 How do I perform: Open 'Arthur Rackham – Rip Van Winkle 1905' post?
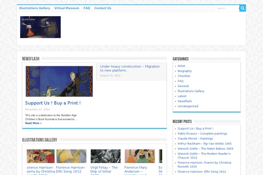click(204, 143)
